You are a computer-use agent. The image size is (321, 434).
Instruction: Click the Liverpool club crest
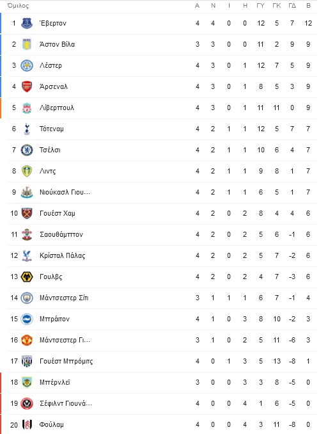point(27,108)
